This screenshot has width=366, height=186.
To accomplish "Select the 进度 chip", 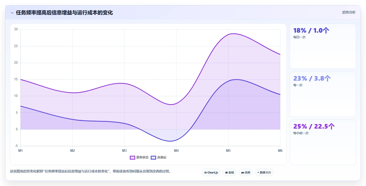I will [246, 172].
